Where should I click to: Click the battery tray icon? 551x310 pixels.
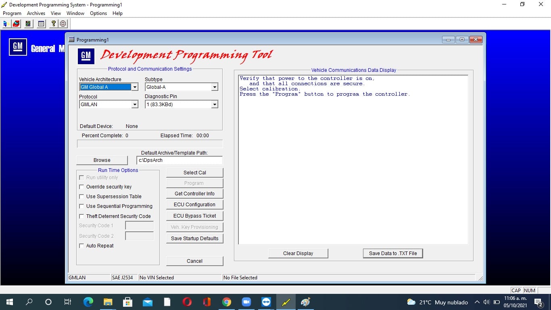pyautogui.click(x=497, y=302)
